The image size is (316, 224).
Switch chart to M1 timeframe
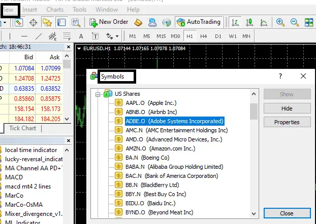pos(133,36)
